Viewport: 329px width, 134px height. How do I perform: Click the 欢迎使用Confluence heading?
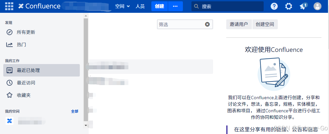[x=274, y=50]
